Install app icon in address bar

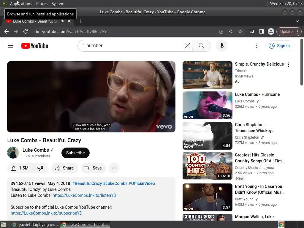tap(221, 31)
